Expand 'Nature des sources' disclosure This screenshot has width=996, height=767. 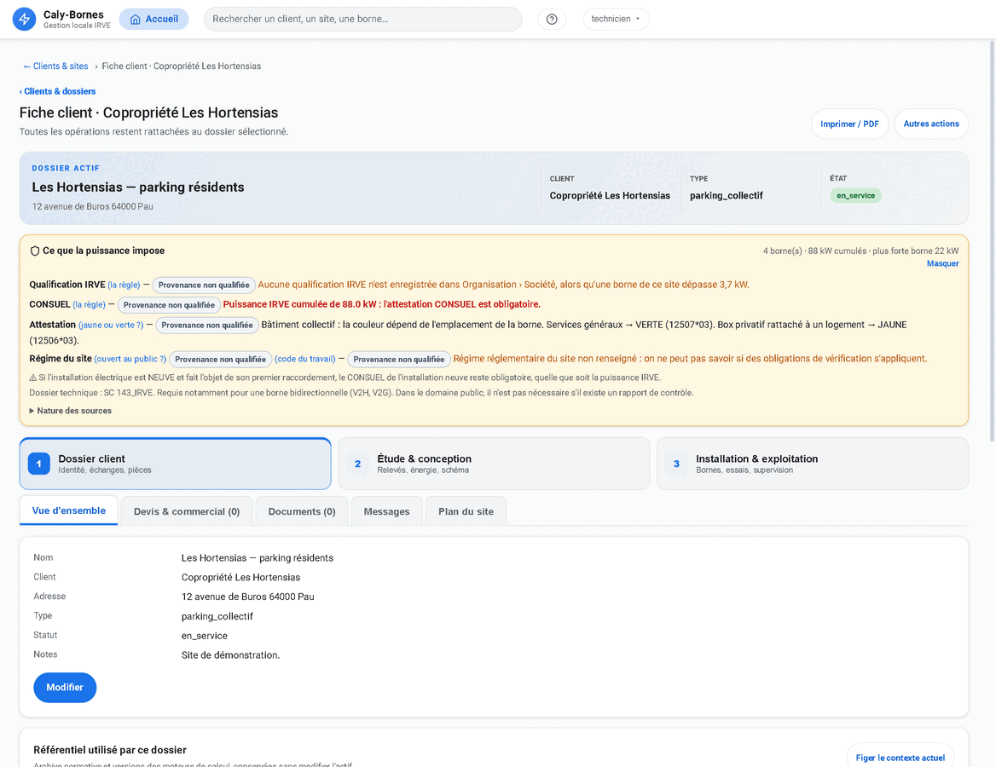(x=71, y=411)
